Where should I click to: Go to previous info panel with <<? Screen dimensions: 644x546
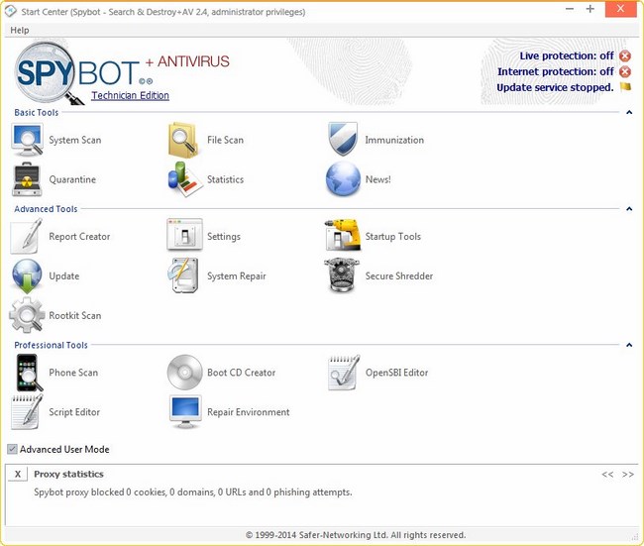(x=607, y=475)
